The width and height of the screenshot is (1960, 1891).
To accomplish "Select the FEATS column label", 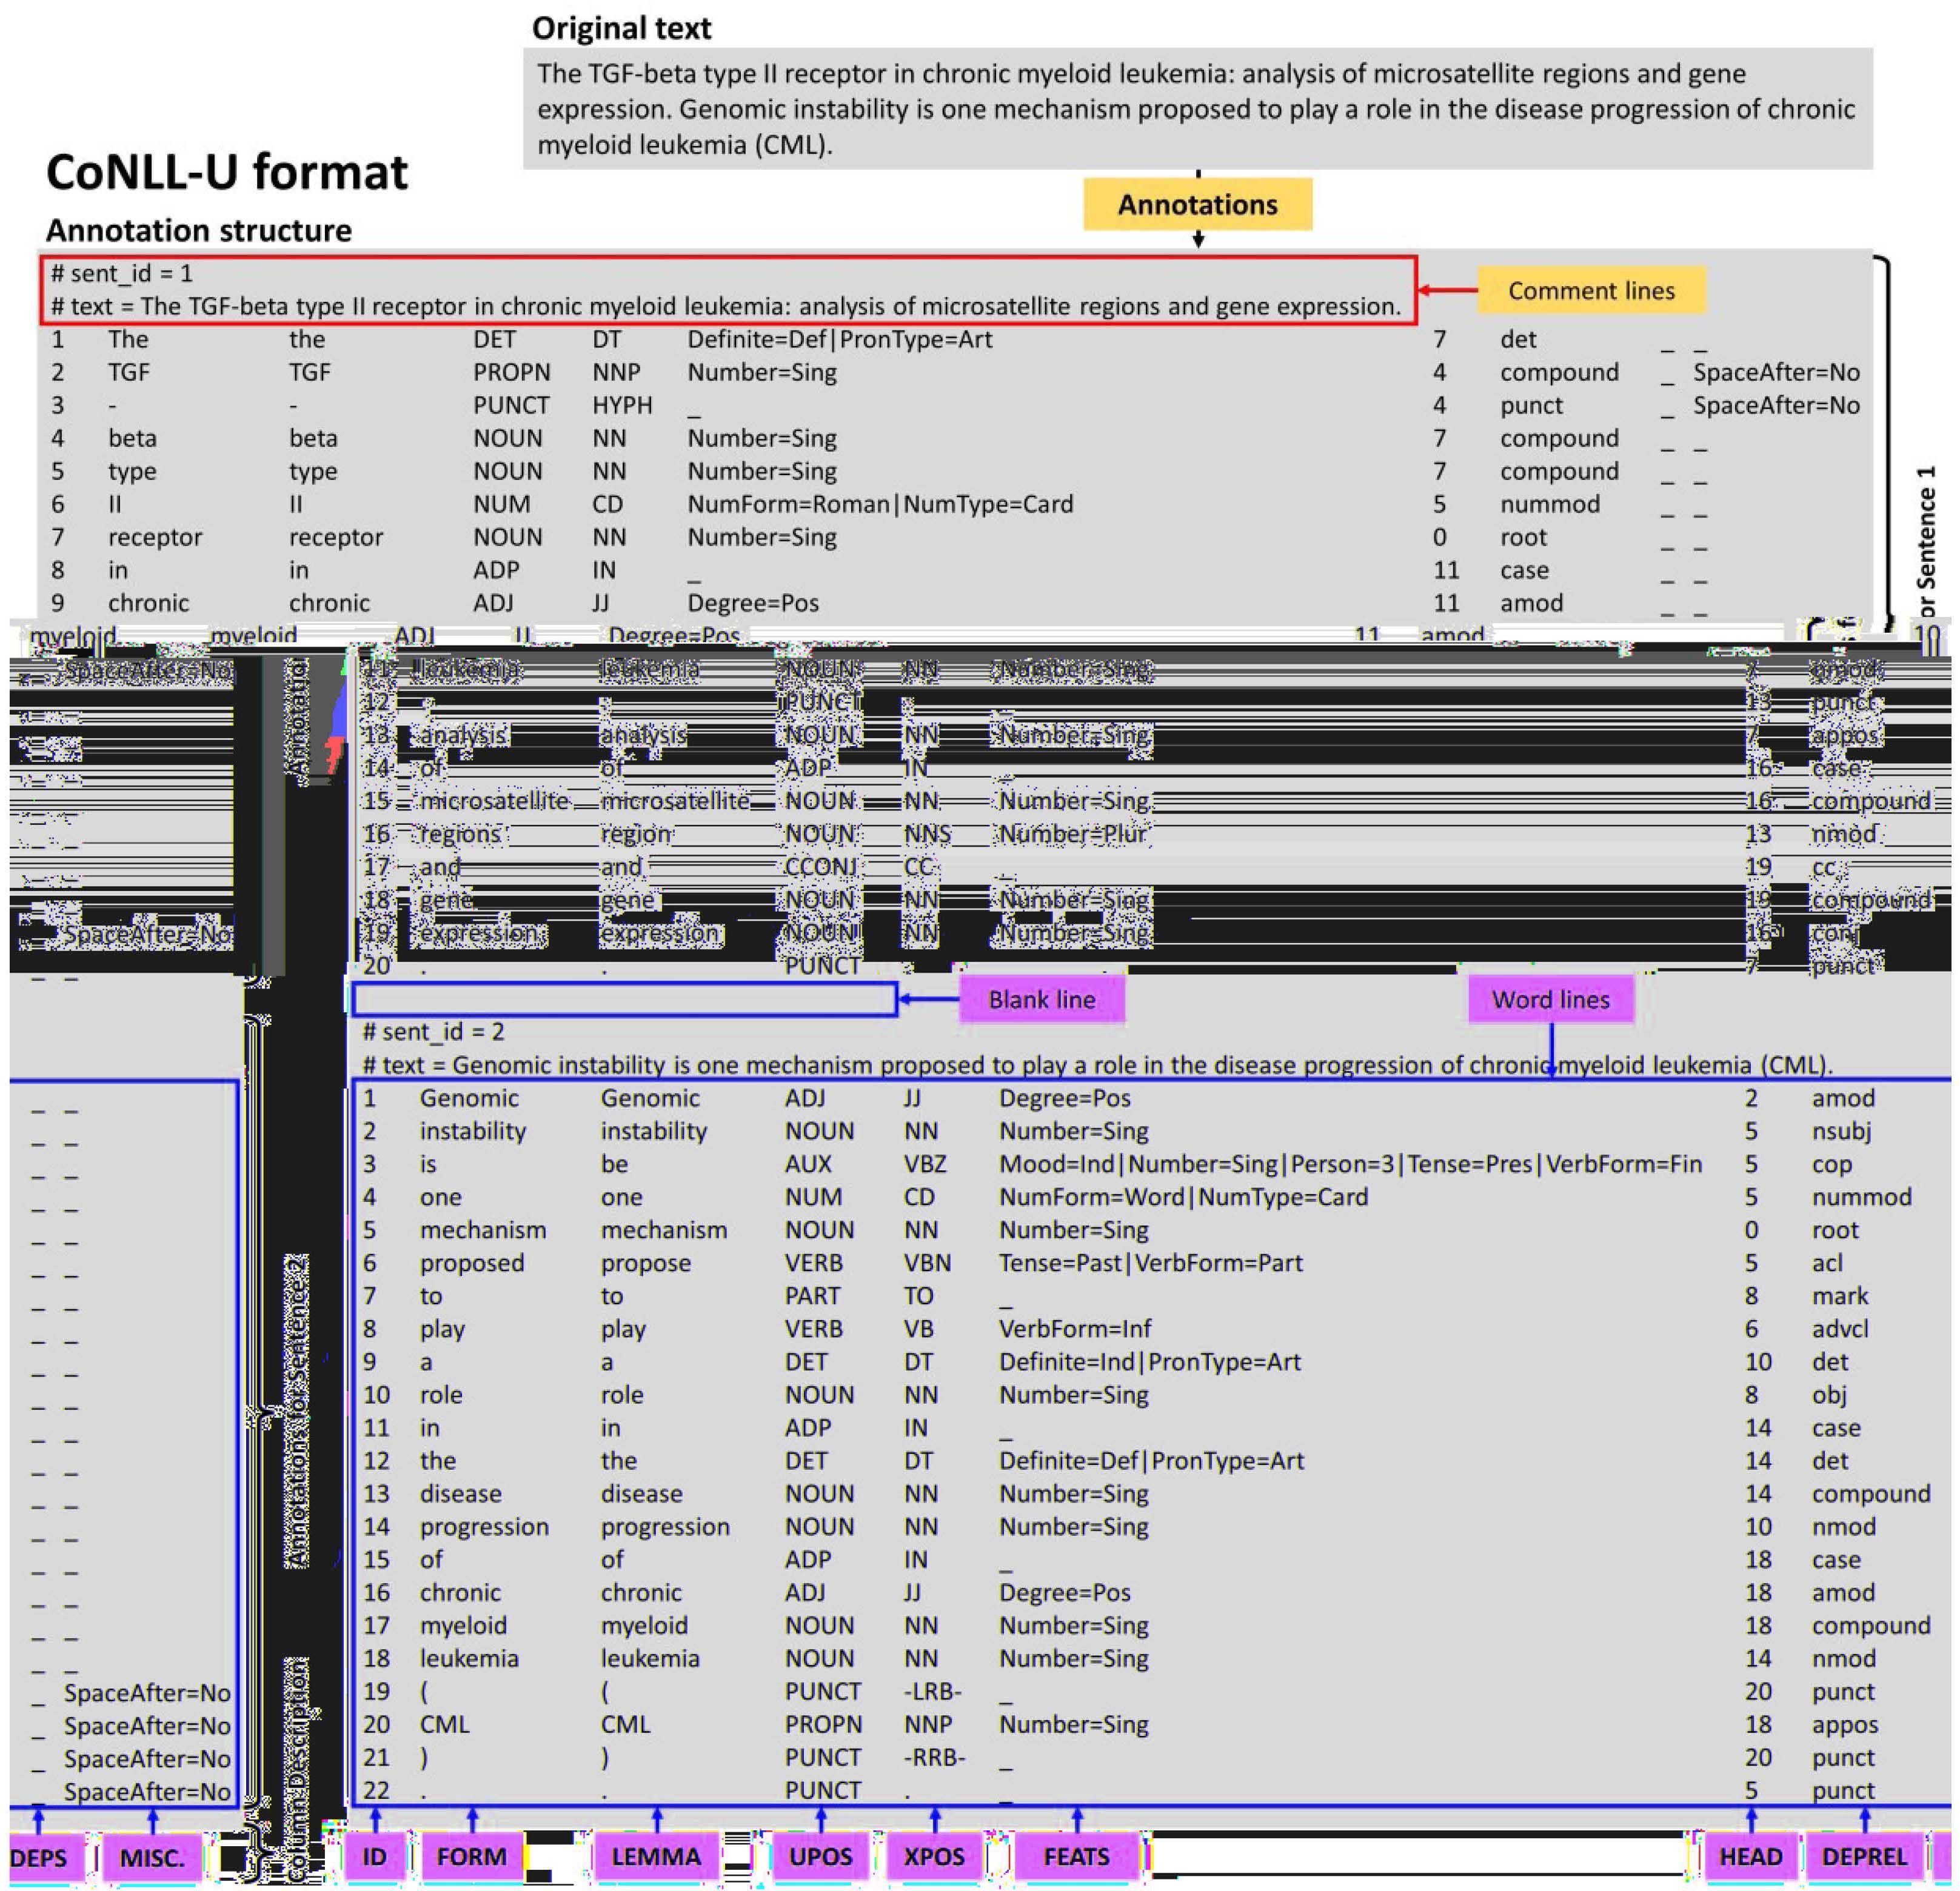I will pyautogui.click(x=1076, y=1857).
